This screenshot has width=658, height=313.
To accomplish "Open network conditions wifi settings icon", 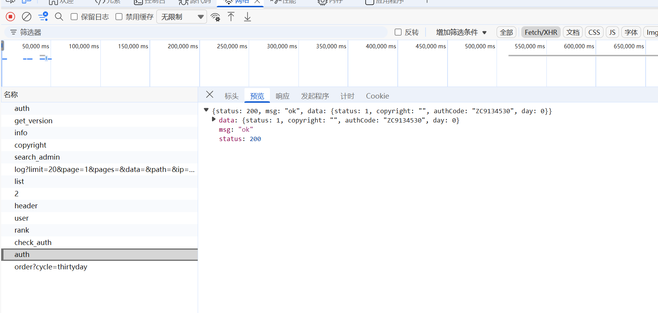I will (215, 17).
